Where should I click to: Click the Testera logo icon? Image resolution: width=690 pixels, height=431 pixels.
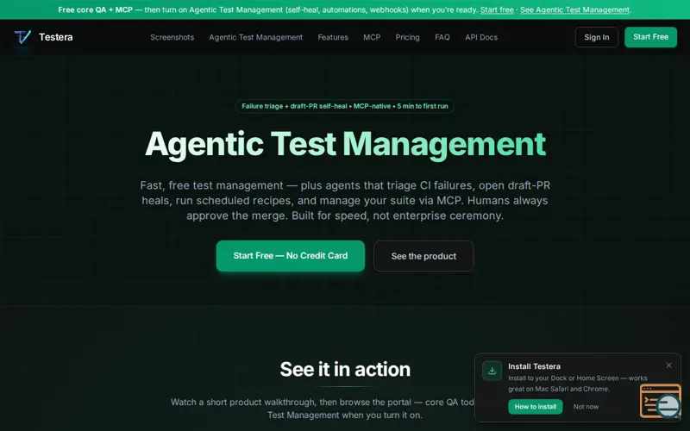[x=22, y=37]
